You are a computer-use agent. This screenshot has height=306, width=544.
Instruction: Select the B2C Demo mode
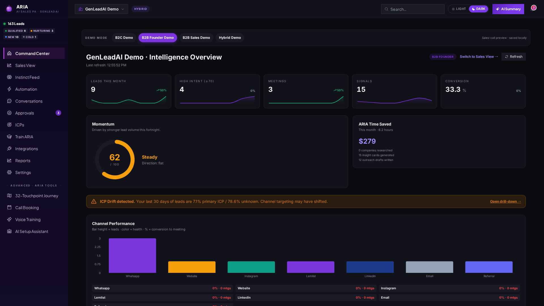click(x=124, y=38)
